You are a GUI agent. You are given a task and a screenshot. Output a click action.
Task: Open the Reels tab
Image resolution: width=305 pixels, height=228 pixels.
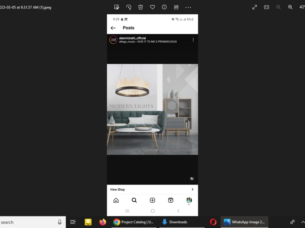(170, 200)
